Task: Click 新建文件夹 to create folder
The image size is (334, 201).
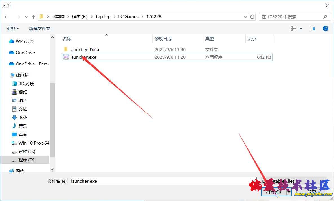Action: pyautogui.click(x=39, y=29)
